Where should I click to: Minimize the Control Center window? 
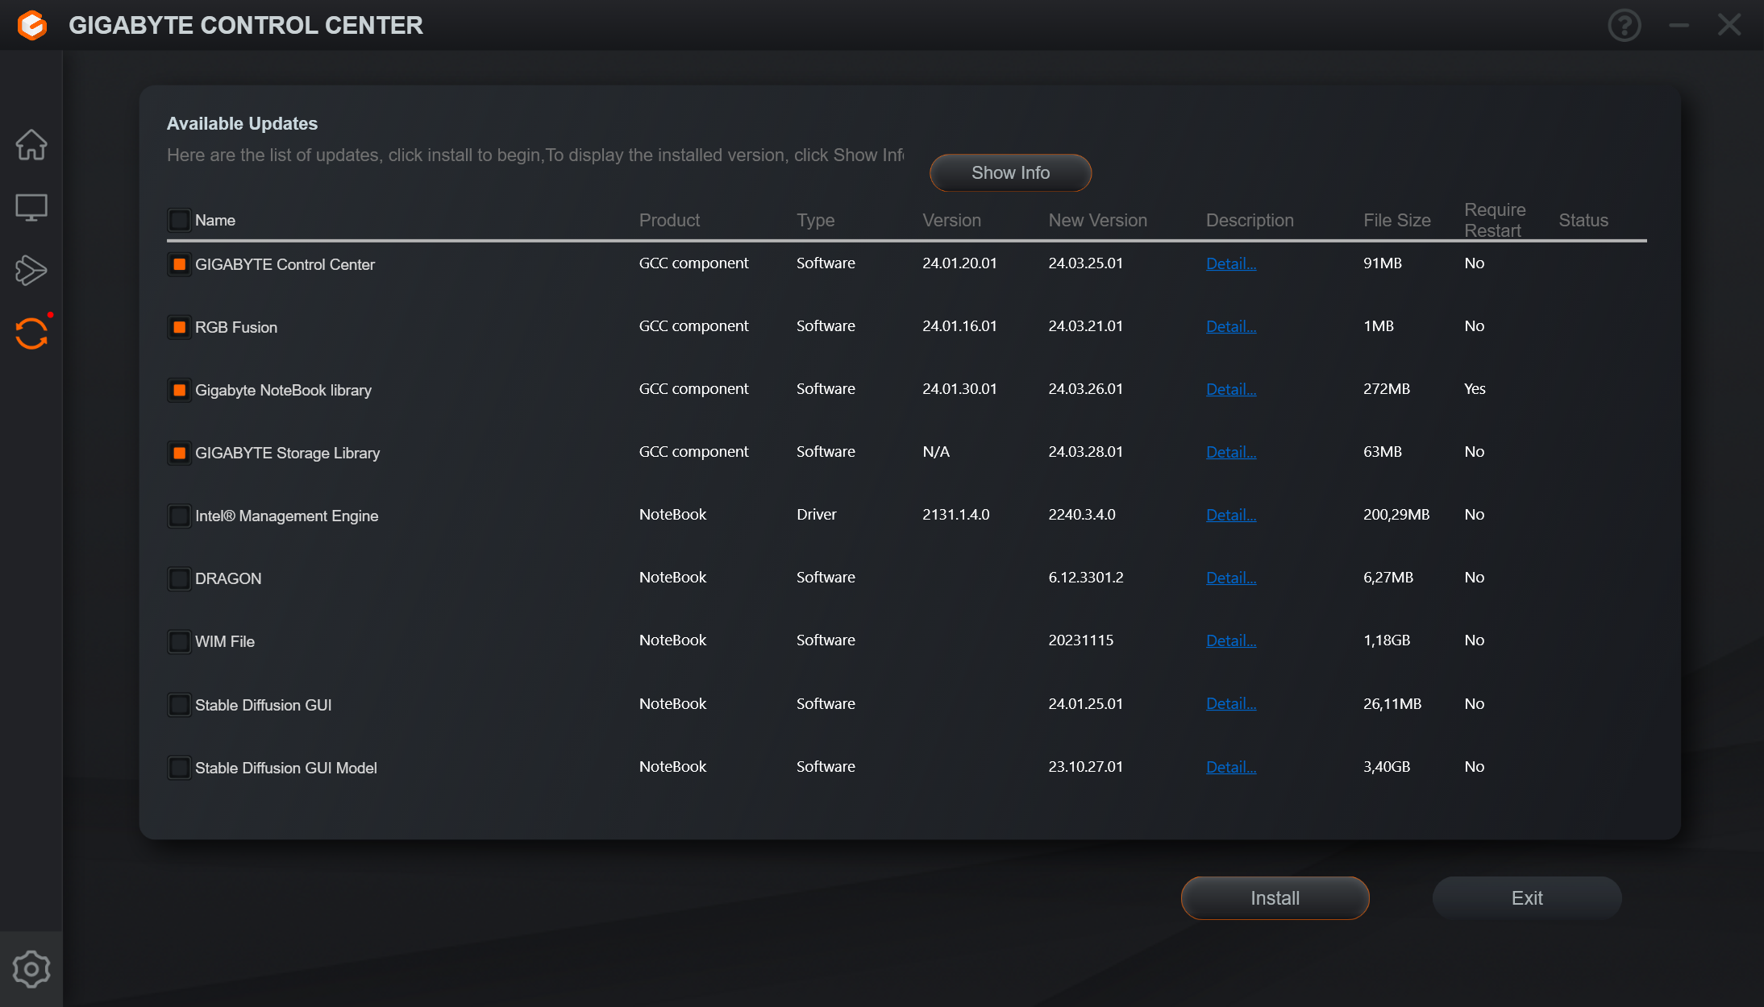pyautogui.click(x=1679, y=26)
